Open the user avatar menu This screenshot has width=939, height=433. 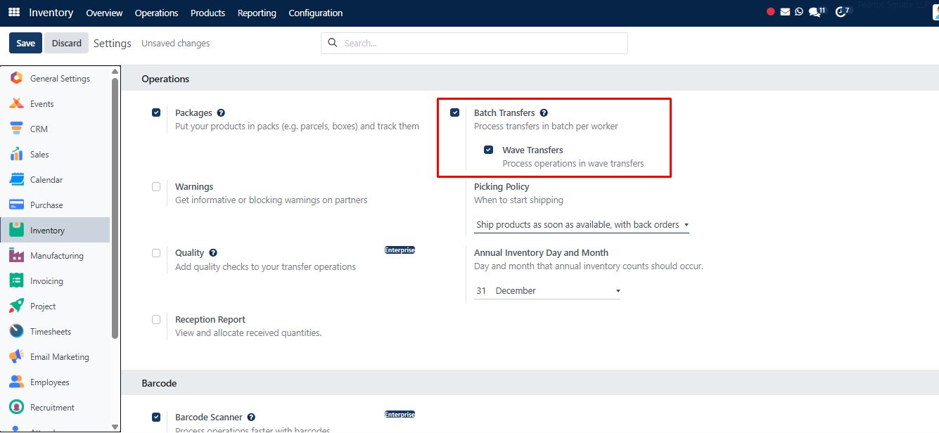pyautogui.click(x=934, y=13)
